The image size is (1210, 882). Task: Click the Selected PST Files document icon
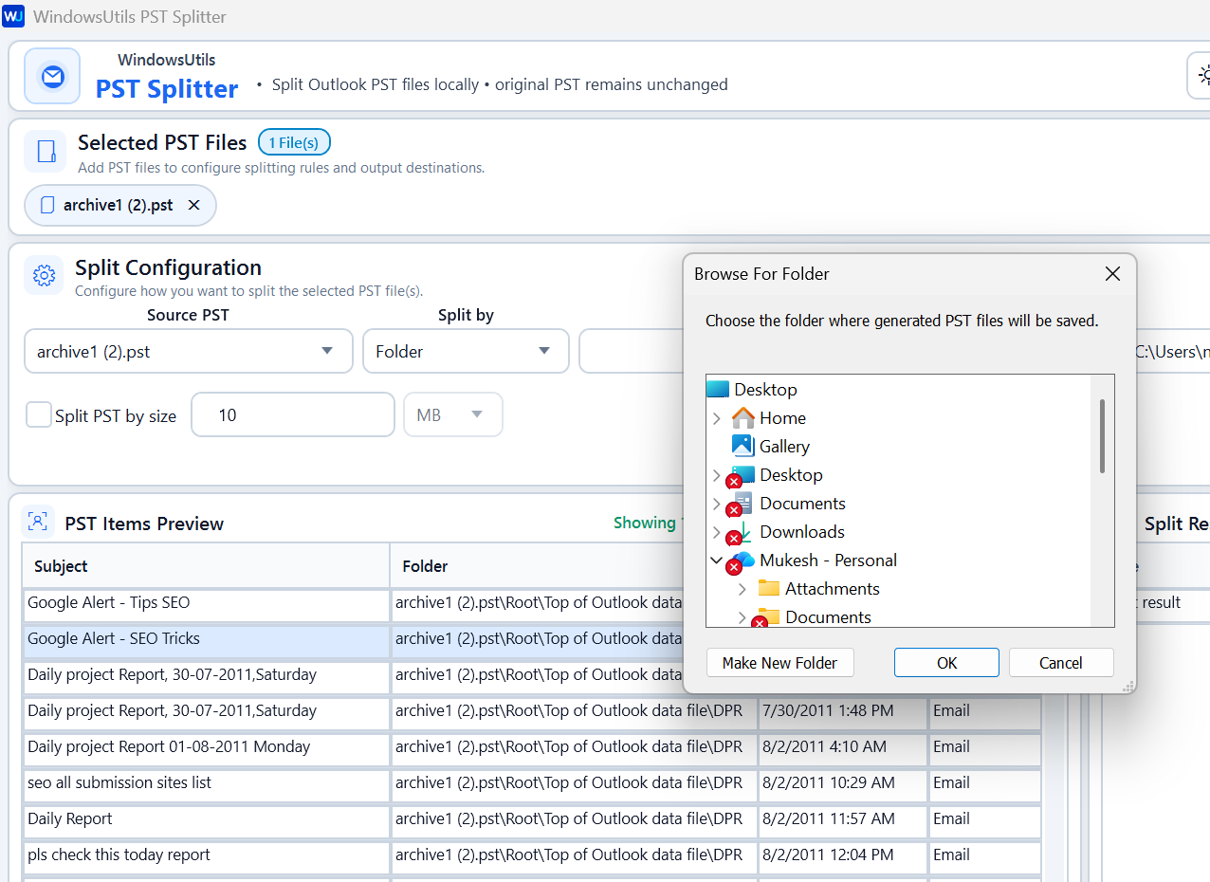coord(45,151)
